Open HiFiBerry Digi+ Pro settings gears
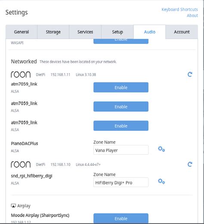Image resolution: width=204 pixels, height=224 pixels. click(161, 181)
